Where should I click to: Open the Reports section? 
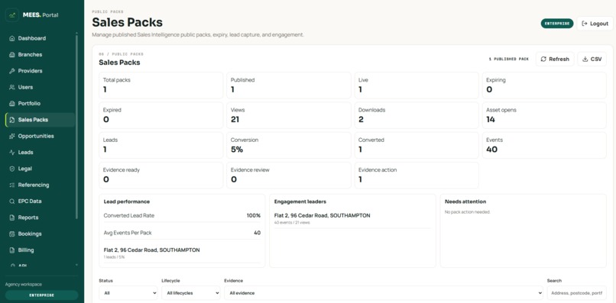[x=40, y=218]
